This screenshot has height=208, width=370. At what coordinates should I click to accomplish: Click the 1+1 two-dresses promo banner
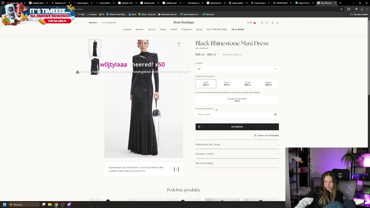pyautogui.click(x=144, y=169)
